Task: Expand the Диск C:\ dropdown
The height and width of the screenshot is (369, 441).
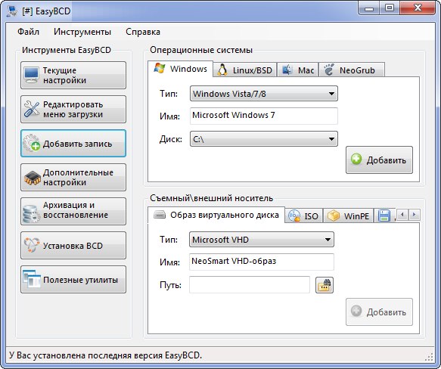Action: [264, 139]
